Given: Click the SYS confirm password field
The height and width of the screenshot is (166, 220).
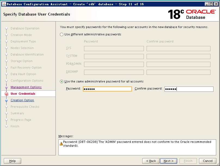Looking at the screenshot, I should pos(178,49).
